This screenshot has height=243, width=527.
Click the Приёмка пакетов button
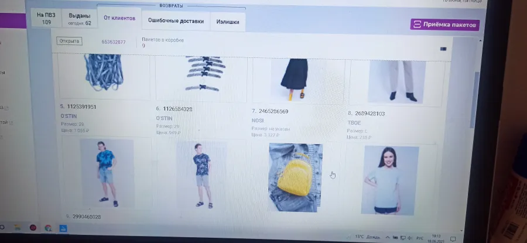pyautogui.click(x=444, y=25)
